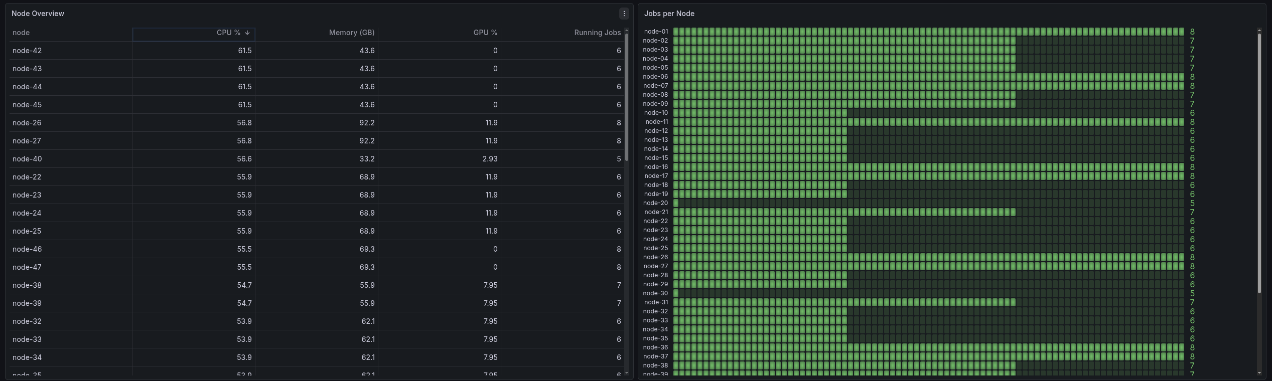The width and height of the screenshot is (1272, 381).
Task: Click the node-20 bar gauge
Action: pos(929,203)
